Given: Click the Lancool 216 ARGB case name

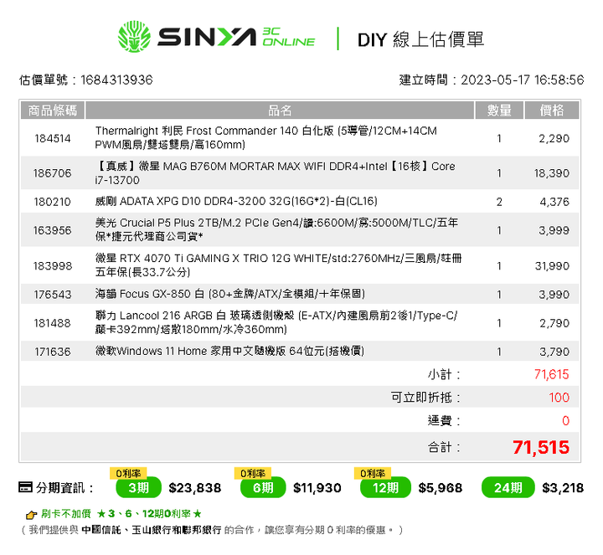Looking at the screenshot, I should (x=276, y=322).
